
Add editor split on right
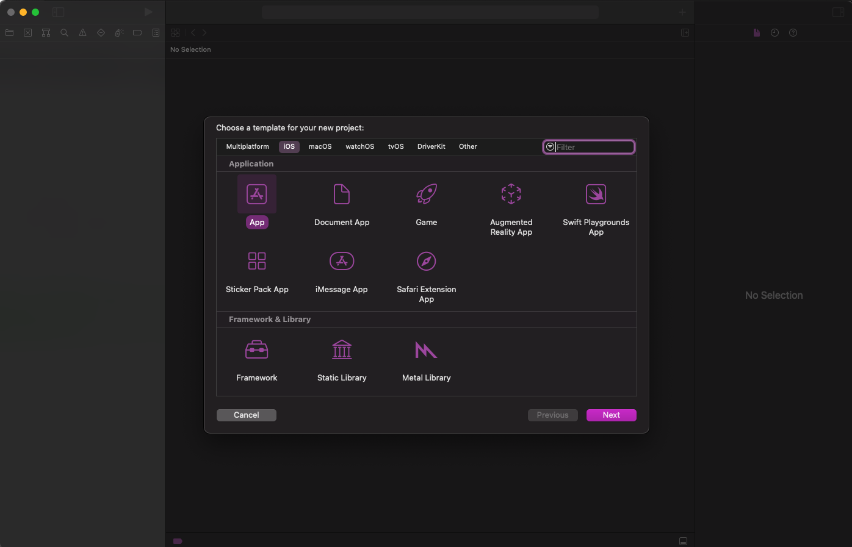click(x=685, y=33)
